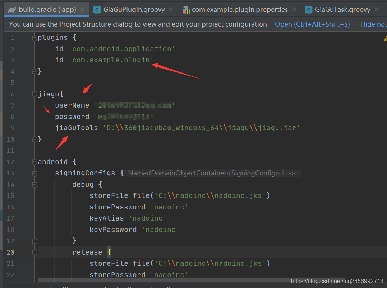Collapse the jiagu block on line 6
The image size is (387, 288).
click(35, 94)
